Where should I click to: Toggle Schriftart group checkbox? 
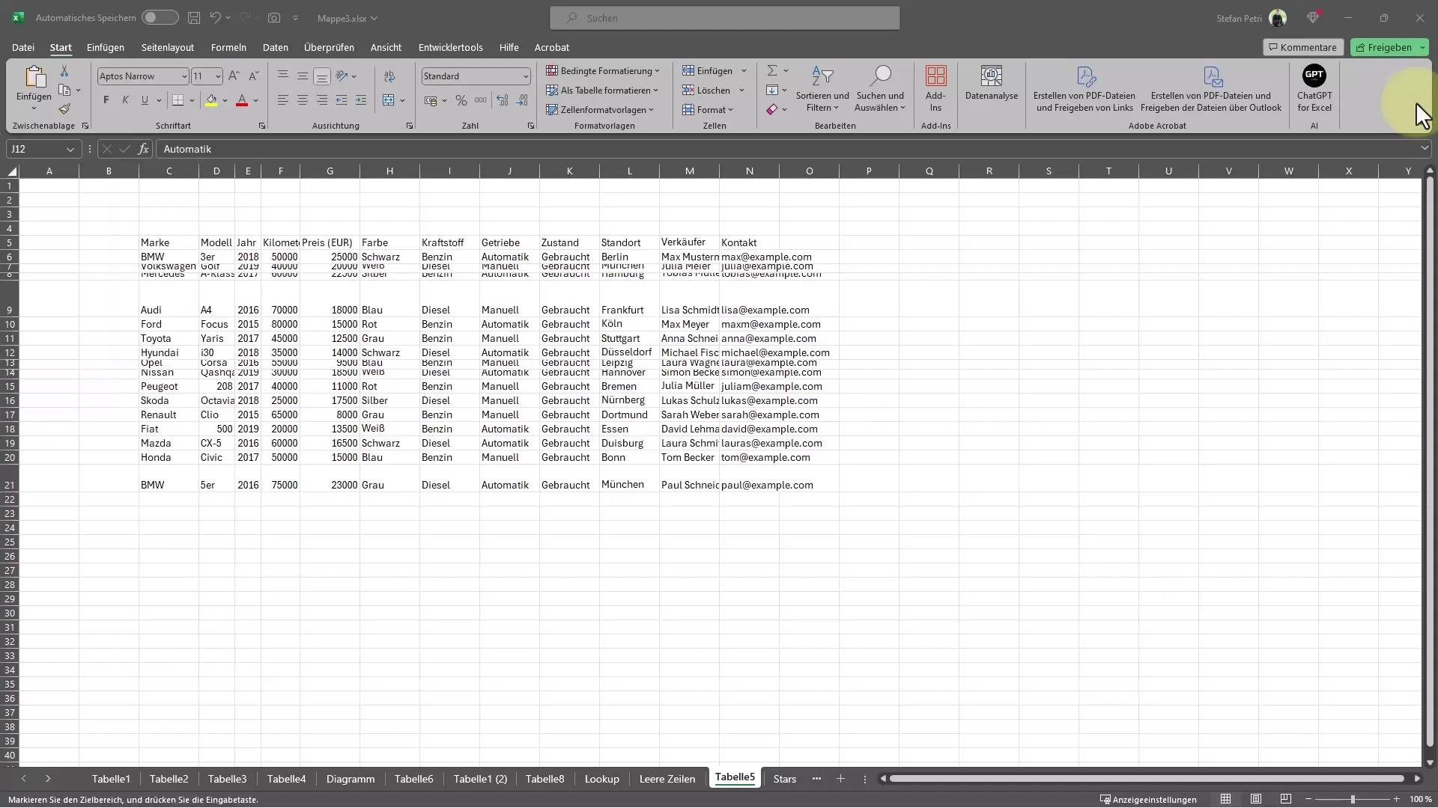261,125
